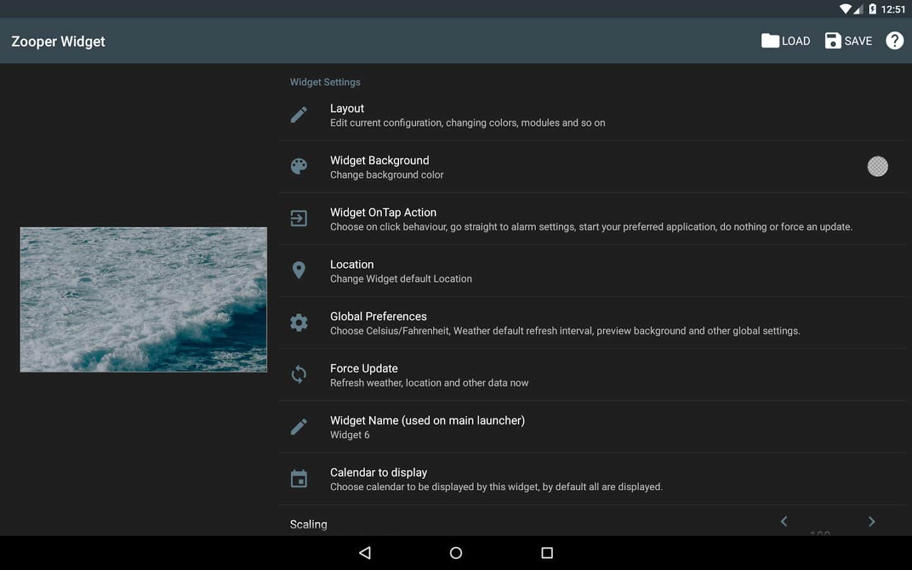
Task: Click the SAVE button
Action: click(849, 41)
